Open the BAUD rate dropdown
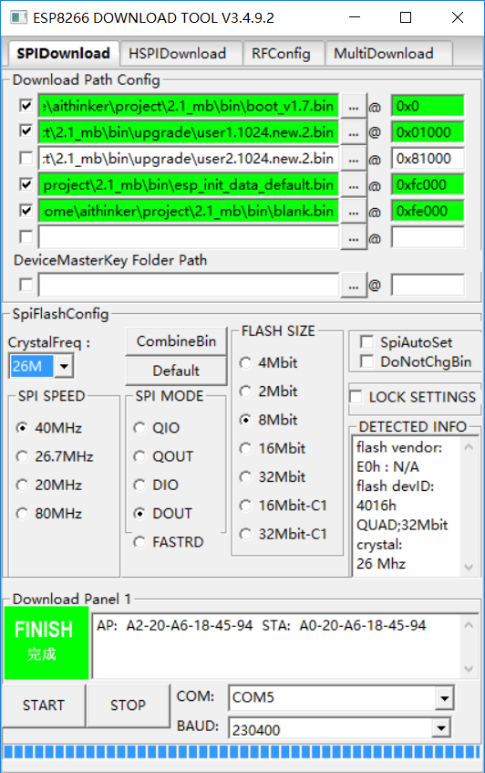485x773 pixels. 441,727
